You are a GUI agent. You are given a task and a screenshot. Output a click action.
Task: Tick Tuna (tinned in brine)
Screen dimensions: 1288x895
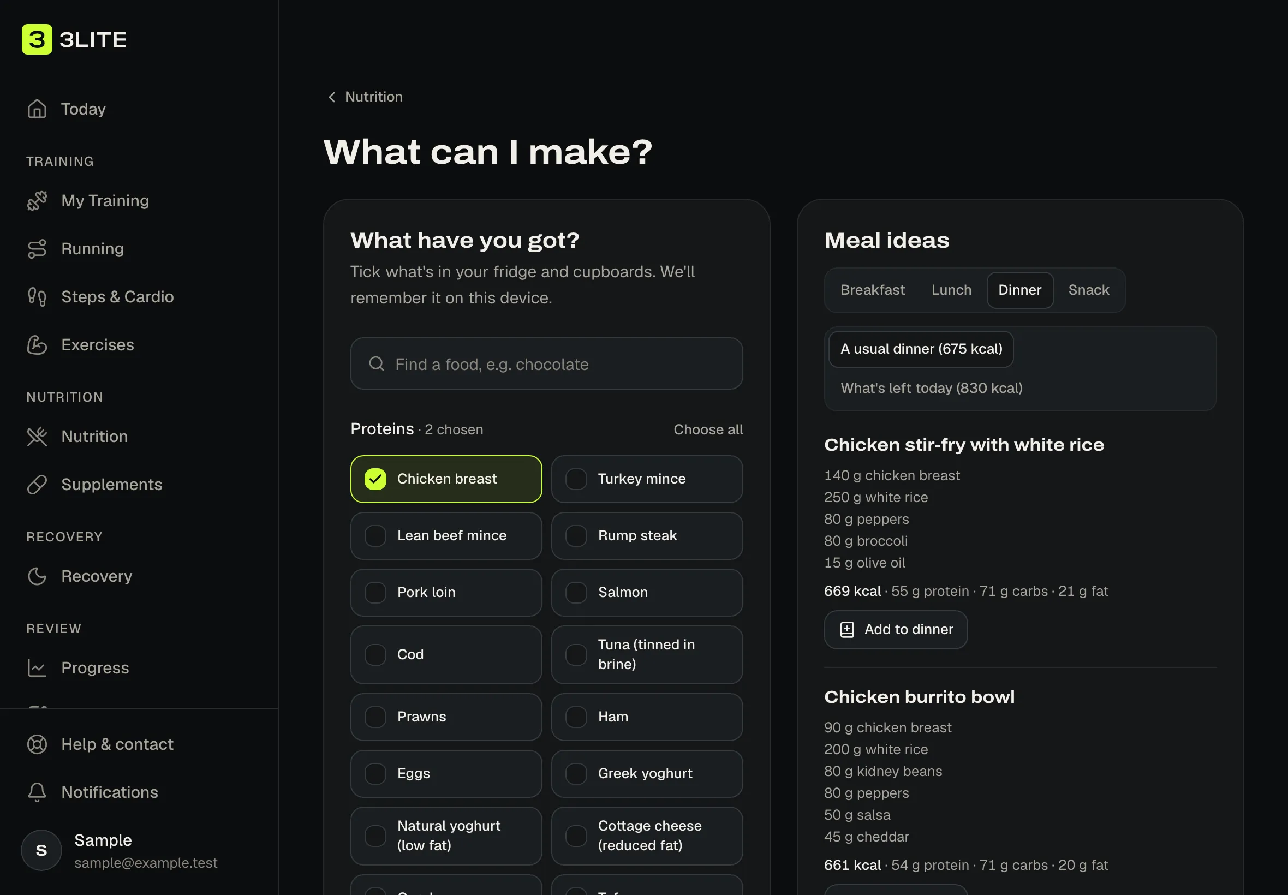(x=647, y=655)
